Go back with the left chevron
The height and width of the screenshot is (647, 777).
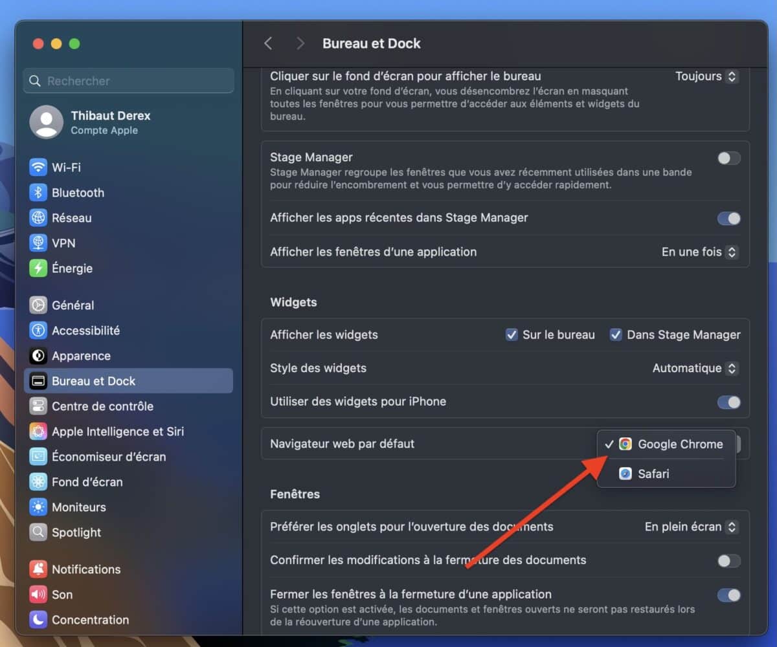click(x=268, y=43)
